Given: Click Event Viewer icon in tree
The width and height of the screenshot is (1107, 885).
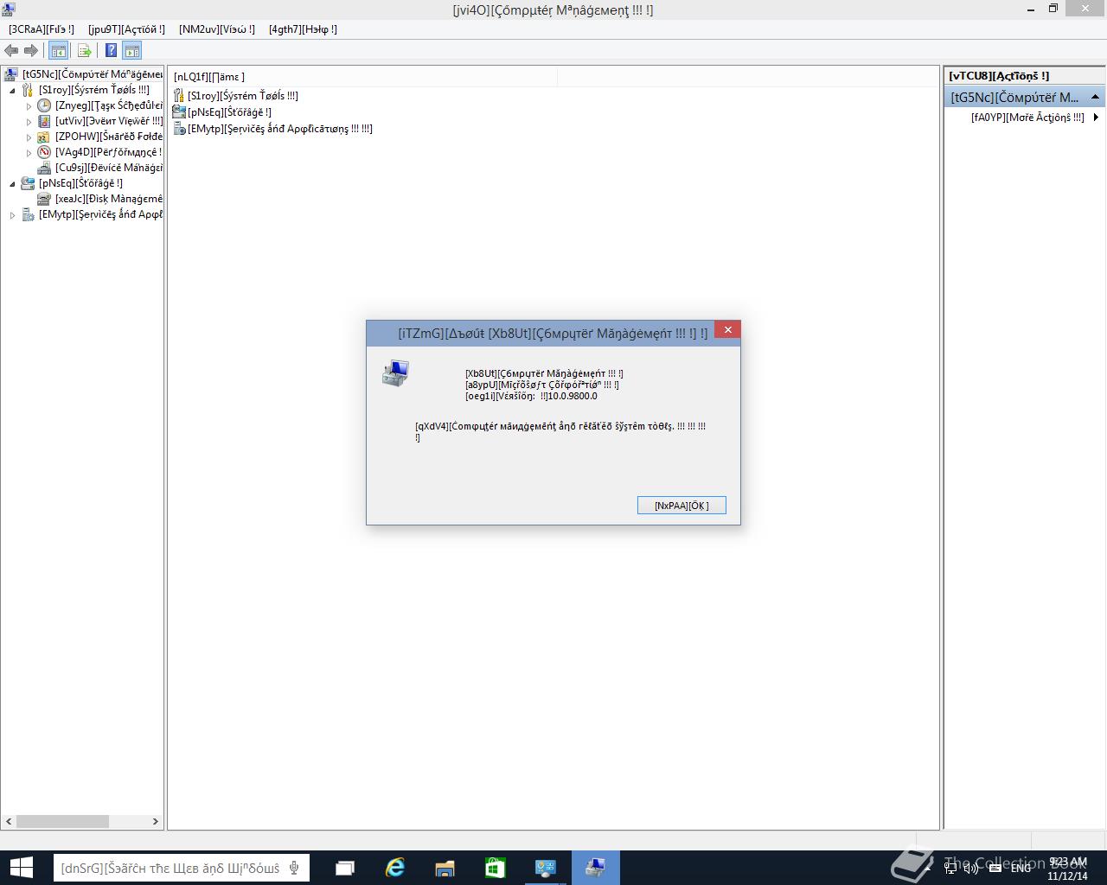Looking at the screenshot, I should 44,121.
